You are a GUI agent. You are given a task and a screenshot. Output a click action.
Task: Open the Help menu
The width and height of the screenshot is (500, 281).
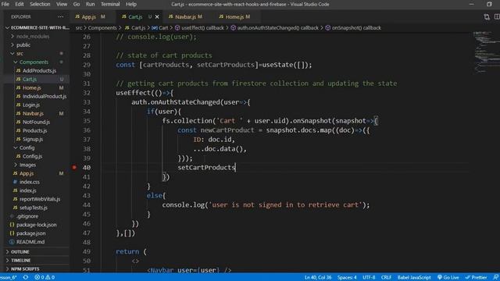click(x=131, y=4)
